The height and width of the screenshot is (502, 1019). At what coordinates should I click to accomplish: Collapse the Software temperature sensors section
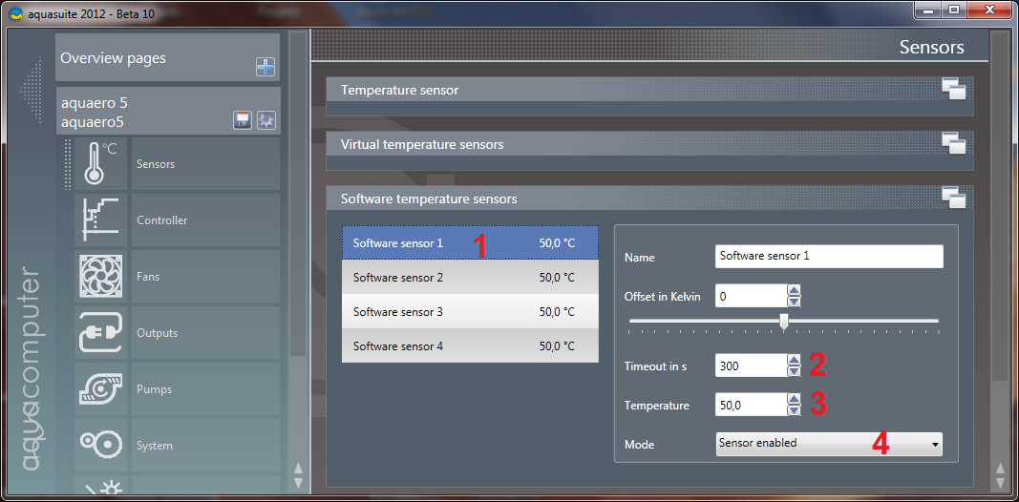(952, 199)
